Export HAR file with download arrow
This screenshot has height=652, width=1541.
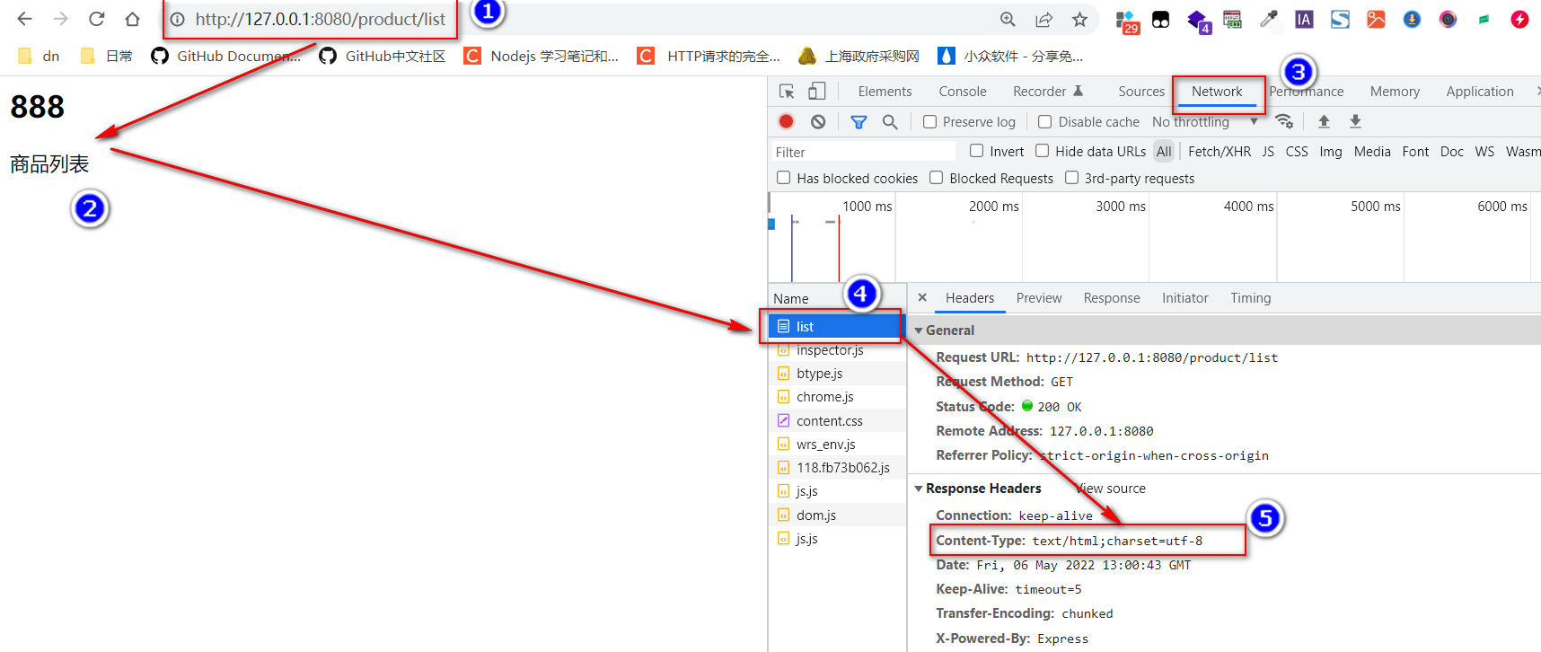1356,121
